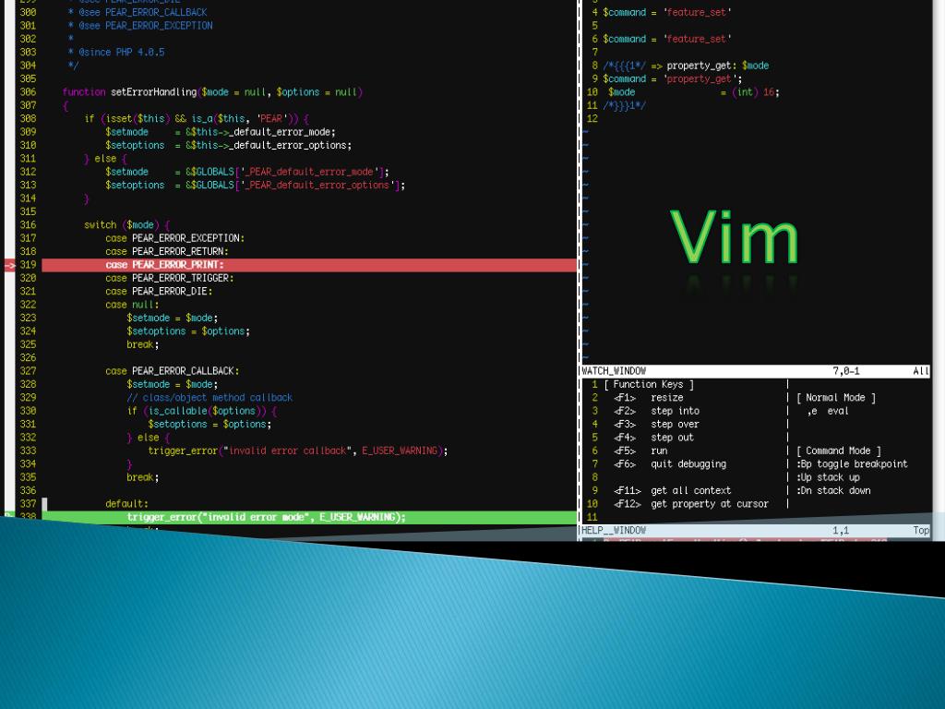The image size is (945, 709).
Task: Click the ',e eval' help entry
Action: pos(828,411)
